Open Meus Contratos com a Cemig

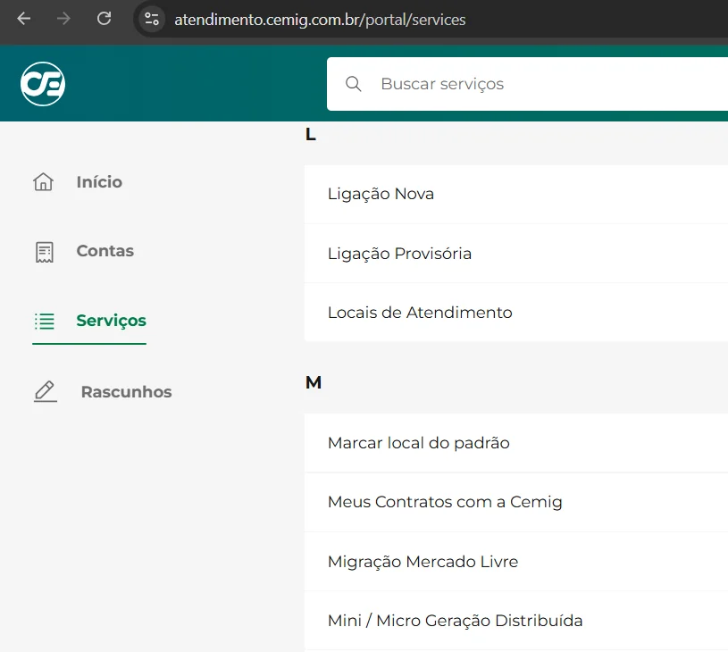click(515, 502)
